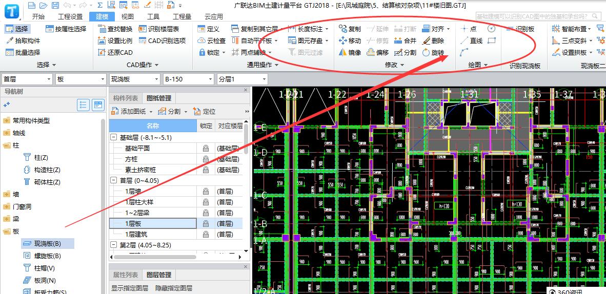Viewport: 606px width, 294px height.
Task: Click 添加图纸 add drawing button
Action: pos(131,111)
